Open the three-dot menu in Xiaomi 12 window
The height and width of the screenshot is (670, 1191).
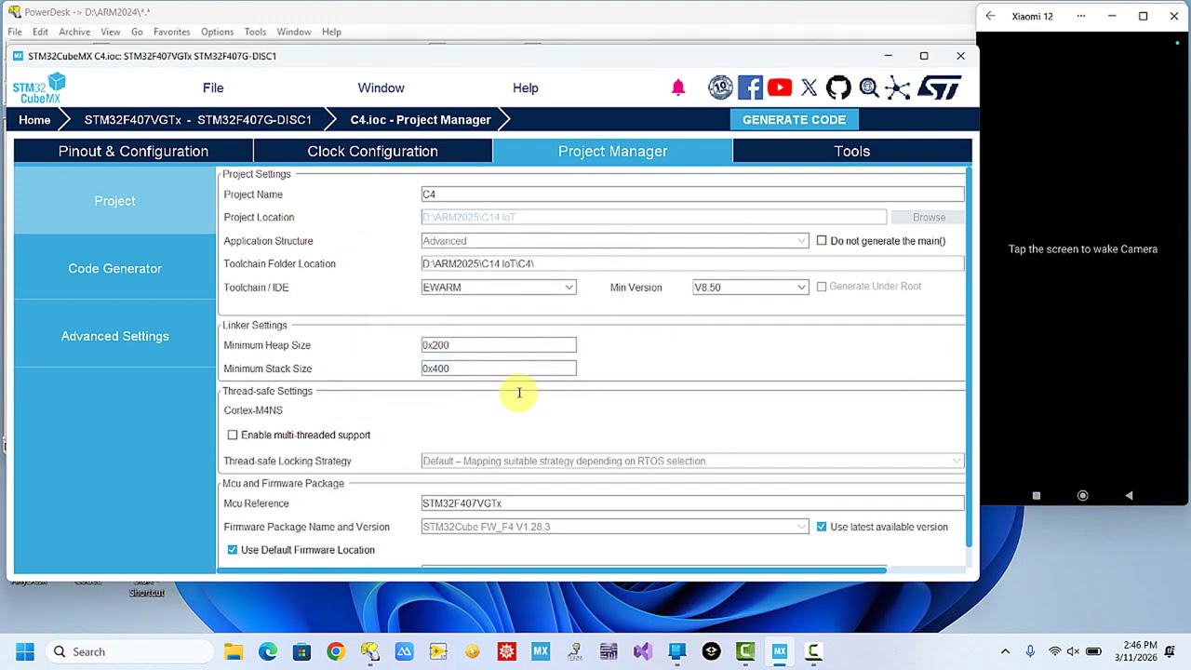click(x=1081, y=16)
